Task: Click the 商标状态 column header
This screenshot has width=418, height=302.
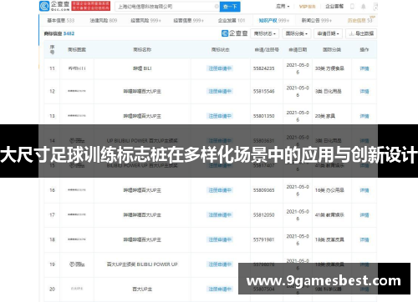Action: click(220, 50)
